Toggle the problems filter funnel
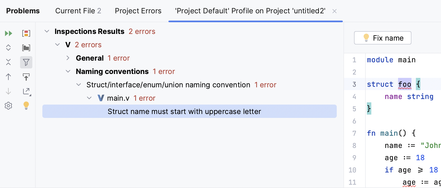 [26, 62]
